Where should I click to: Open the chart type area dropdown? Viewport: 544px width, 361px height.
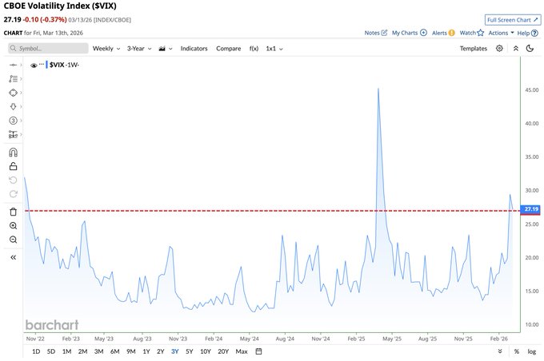(166, 49)
